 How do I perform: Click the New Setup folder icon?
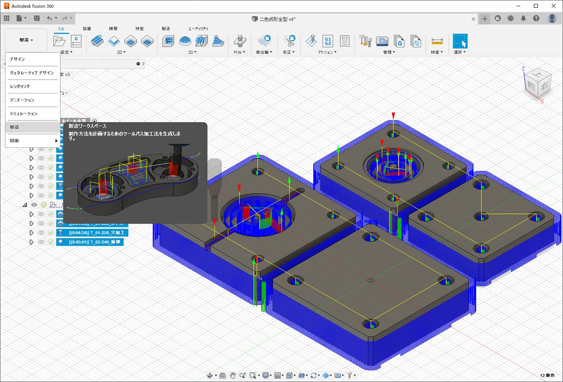59,41
